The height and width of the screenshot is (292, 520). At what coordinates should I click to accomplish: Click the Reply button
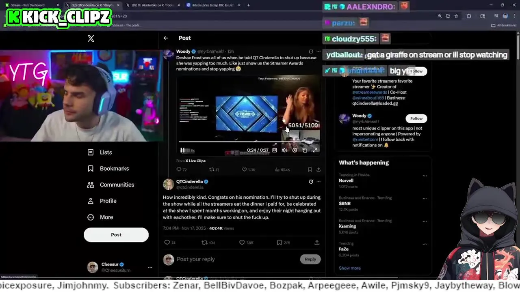[310, 259]
